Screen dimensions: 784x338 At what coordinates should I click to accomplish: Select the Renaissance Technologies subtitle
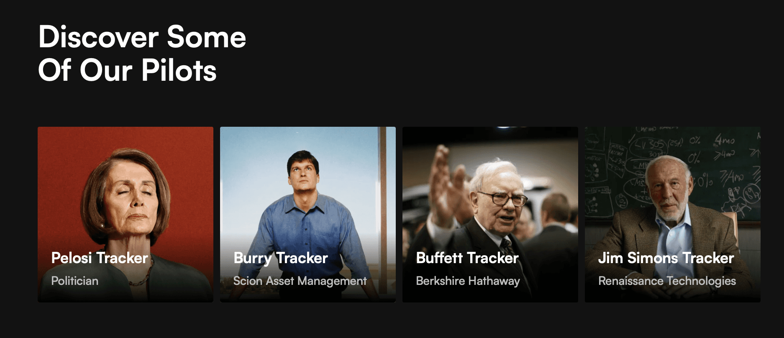click(667, 281)
